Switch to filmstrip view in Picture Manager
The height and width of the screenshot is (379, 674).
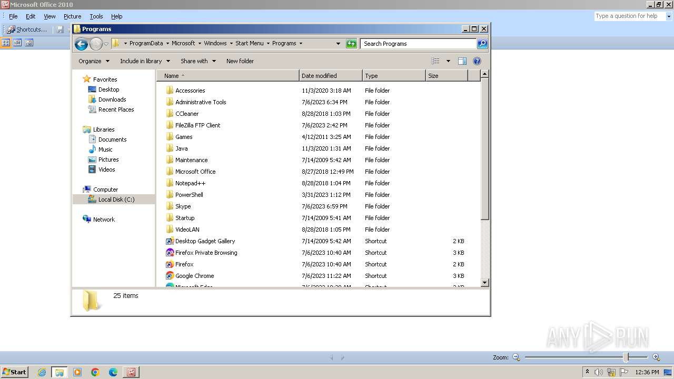tap(17, 43)
